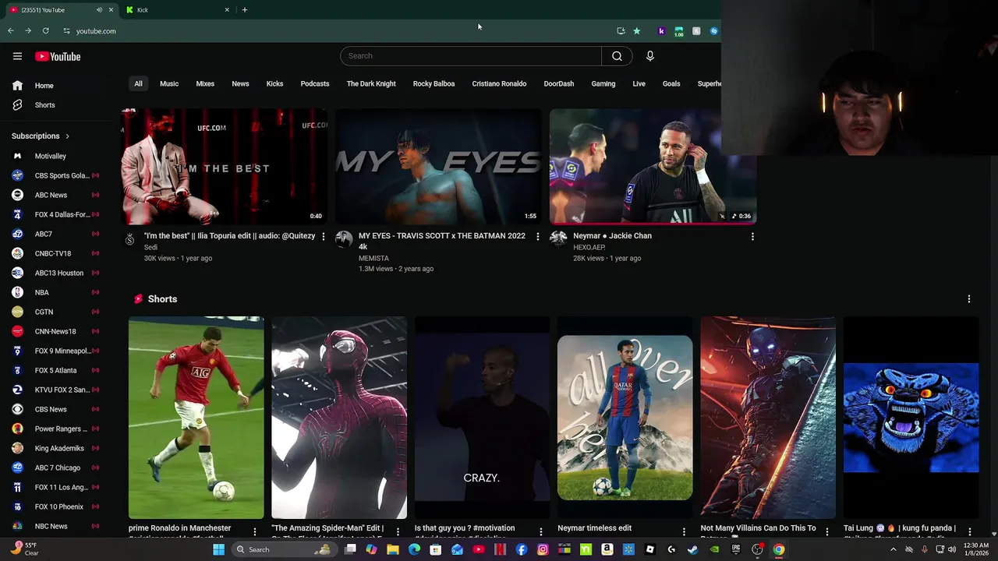998x561 pixels.
Task: Open options for prime Ronaldo short
Action: tap(254, 532)
